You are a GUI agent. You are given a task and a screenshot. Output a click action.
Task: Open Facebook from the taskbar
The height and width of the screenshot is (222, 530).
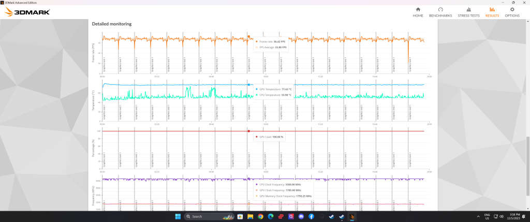click(311, 216)
